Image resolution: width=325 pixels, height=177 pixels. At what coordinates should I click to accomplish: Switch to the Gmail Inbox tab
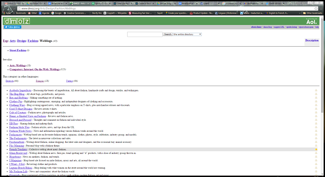point(13,3)
